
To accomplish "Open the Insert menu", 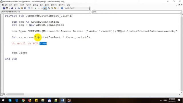I will [x=22, y=5].
